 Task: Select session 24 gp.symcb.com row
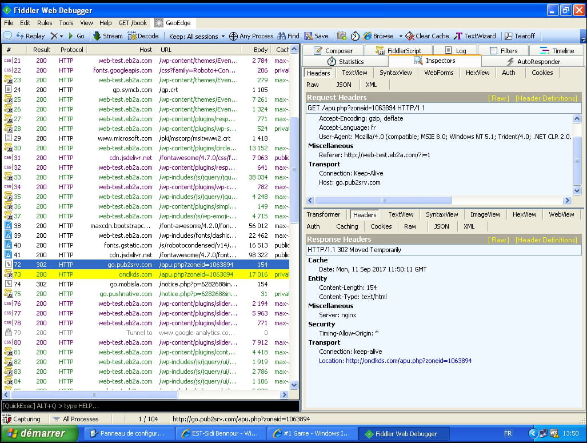tap(146, 90)
